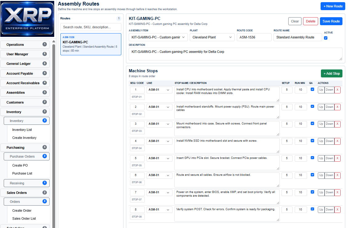The height and width of the screenshot is (228, 348).
Task: Change the ASM-01 line for stop 3
Action: pos(159,124)
